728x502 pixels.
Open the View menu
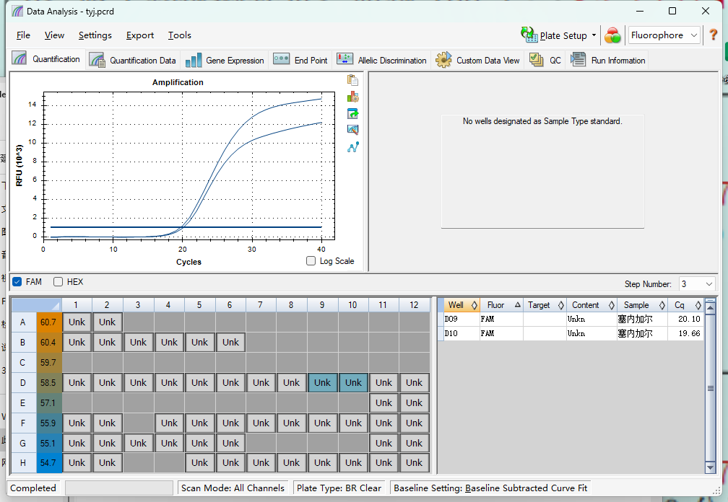click(54, 35)
